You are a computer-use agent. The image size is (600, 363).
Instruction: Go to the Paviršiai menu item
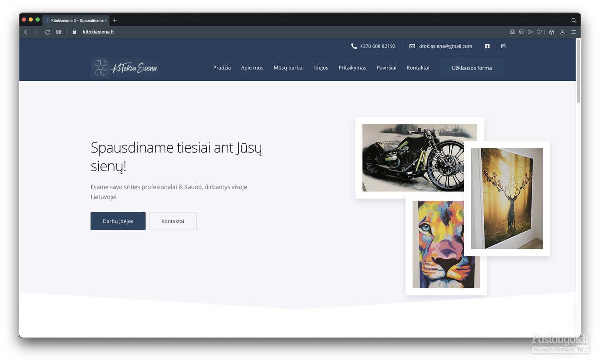[386, 68]
